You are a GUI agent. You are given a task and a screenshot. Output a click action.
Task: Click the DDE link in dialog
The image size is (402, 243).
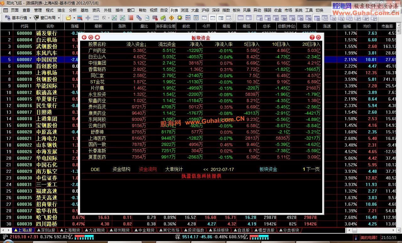tap(95, 169)
